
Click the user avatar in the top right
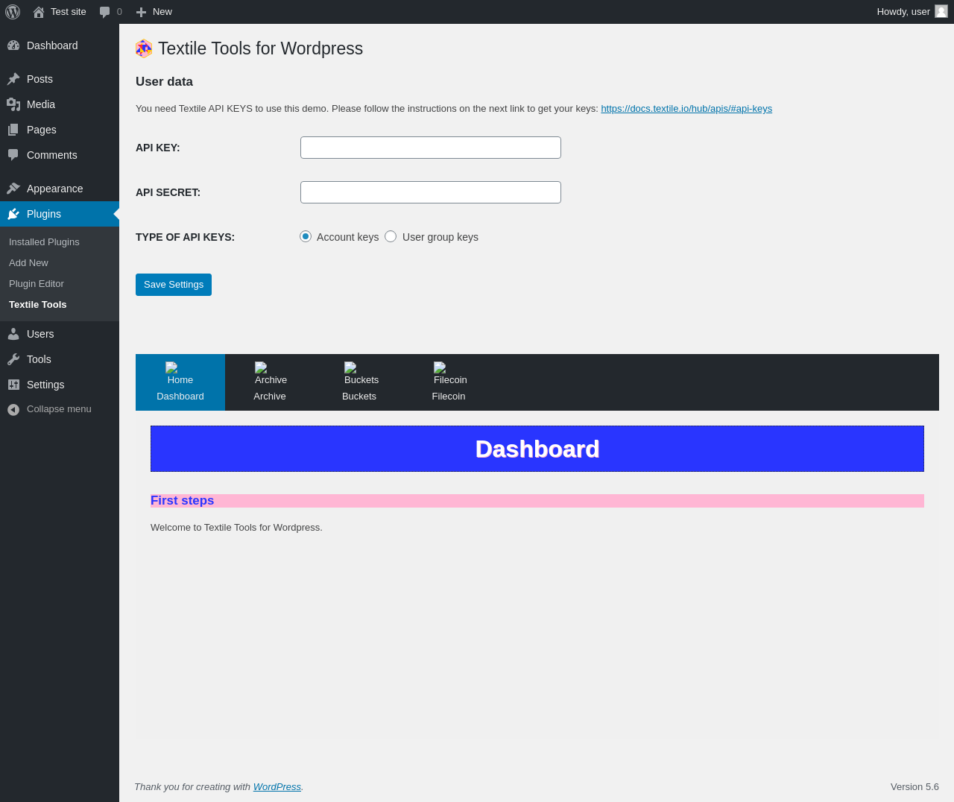pyautogui.click(x=941, y=11)
